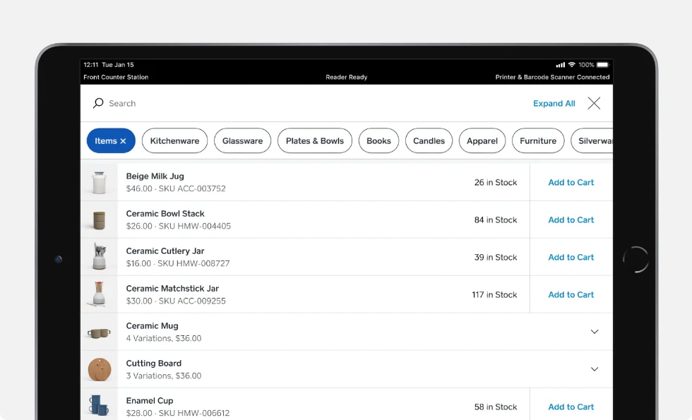The width and height of the screenshot is (692, 420).
Task: Click '39 in Stock' text
Action: (496, 257)
